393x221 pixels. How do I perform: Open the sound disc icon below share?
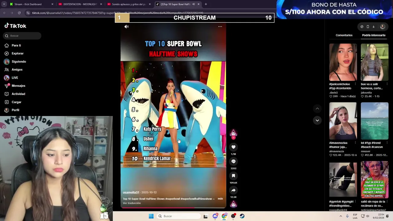pos(233,204)
